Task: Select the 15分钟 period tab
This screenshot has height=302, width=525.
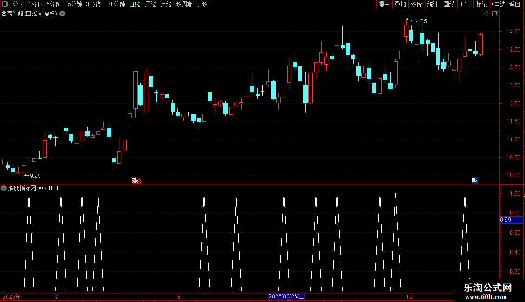Action: (73, 4)
